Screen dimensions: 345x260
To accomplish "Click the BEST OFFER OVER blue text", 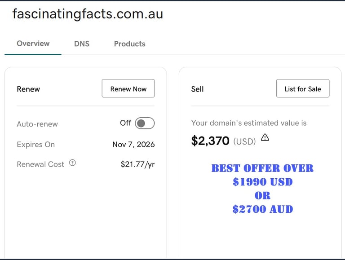I will click(262, 168).
